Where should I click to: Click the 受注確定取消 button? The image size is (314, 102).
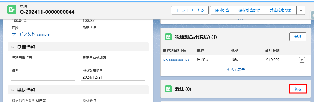pos(281,10)
